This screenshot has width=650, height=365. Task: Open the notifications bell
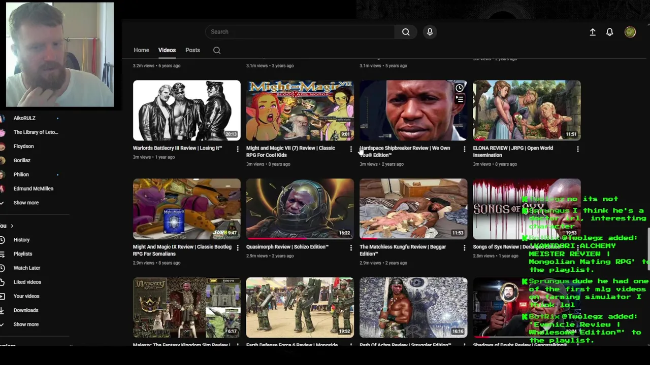tap(609, 32)
